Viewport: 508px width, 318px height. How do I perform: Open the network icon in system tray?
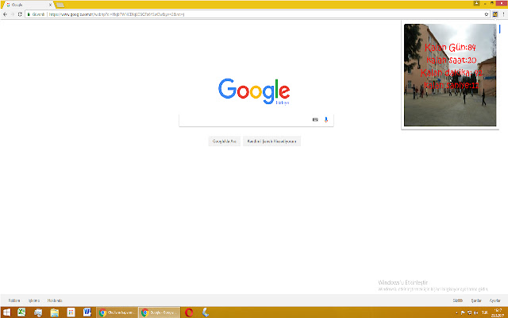(x=469, y=312)
